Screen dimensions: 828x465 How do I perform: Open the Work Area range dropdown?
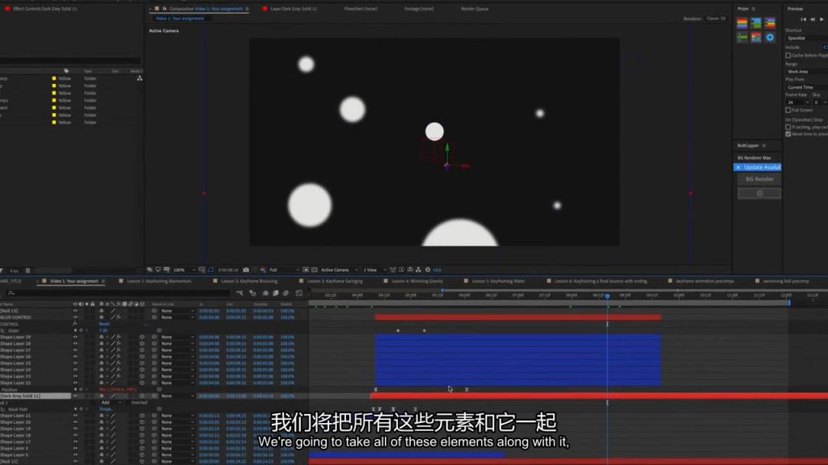tap(806, 72)
